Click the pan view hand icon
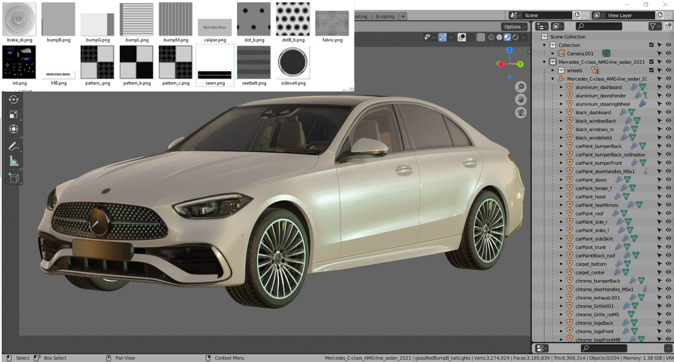The image size is (674, 362). pos(521,100)
